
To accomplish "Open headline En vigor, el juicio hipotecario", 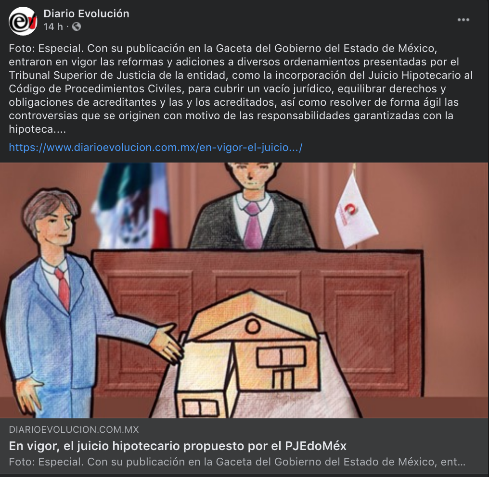I will click(178, 446).
